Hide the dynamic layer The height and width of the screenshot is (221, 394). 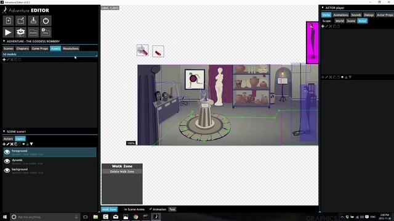pyautogui.click(x=7, y=161)
